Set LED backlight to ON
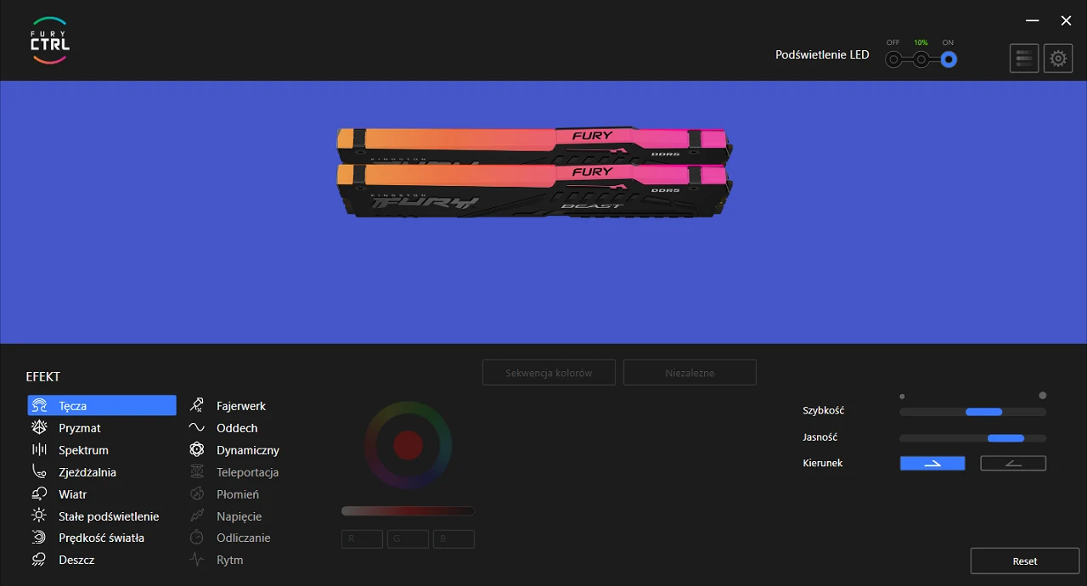This screenshot has width=1087, height=586. point(949,59)
